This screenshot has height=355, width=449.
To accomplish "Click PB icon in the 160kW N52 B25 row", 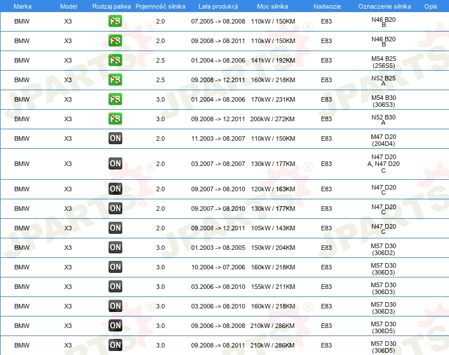I will tap(115, 79).
